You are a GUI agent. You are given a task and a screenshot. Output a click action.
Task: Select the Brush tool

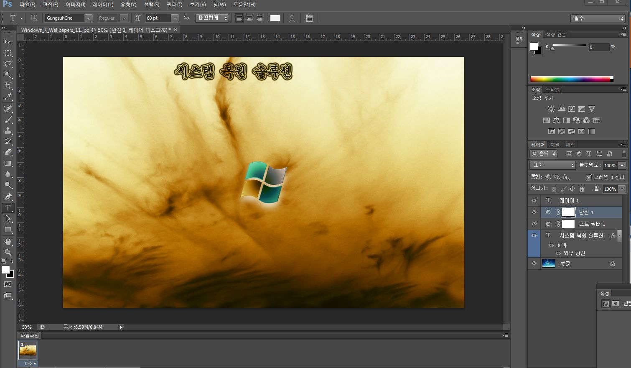pyautogui.click(x=8, y=120)
